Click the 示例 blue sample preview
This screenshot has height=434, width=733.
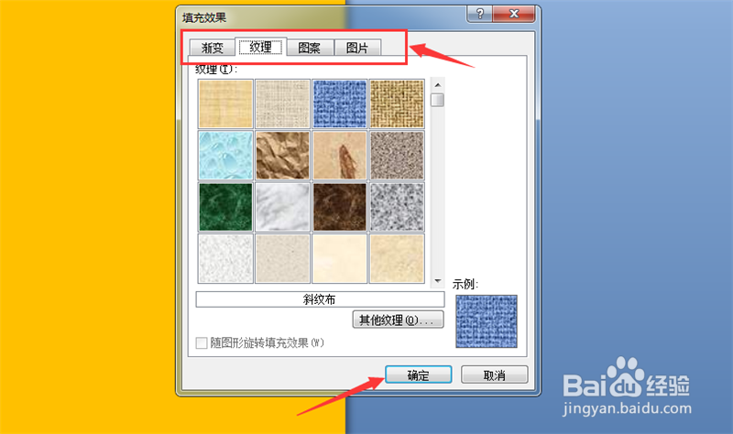pos(487,321)
